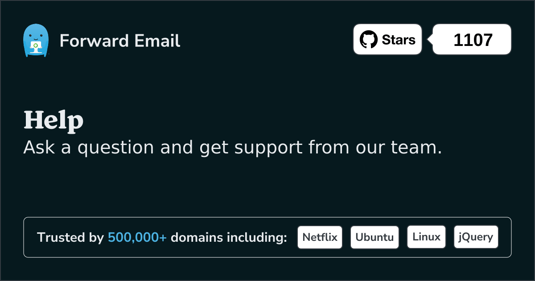Select the Linux badge
The width and height of the screenshot is (535, 281).
[x=426, y=237]
